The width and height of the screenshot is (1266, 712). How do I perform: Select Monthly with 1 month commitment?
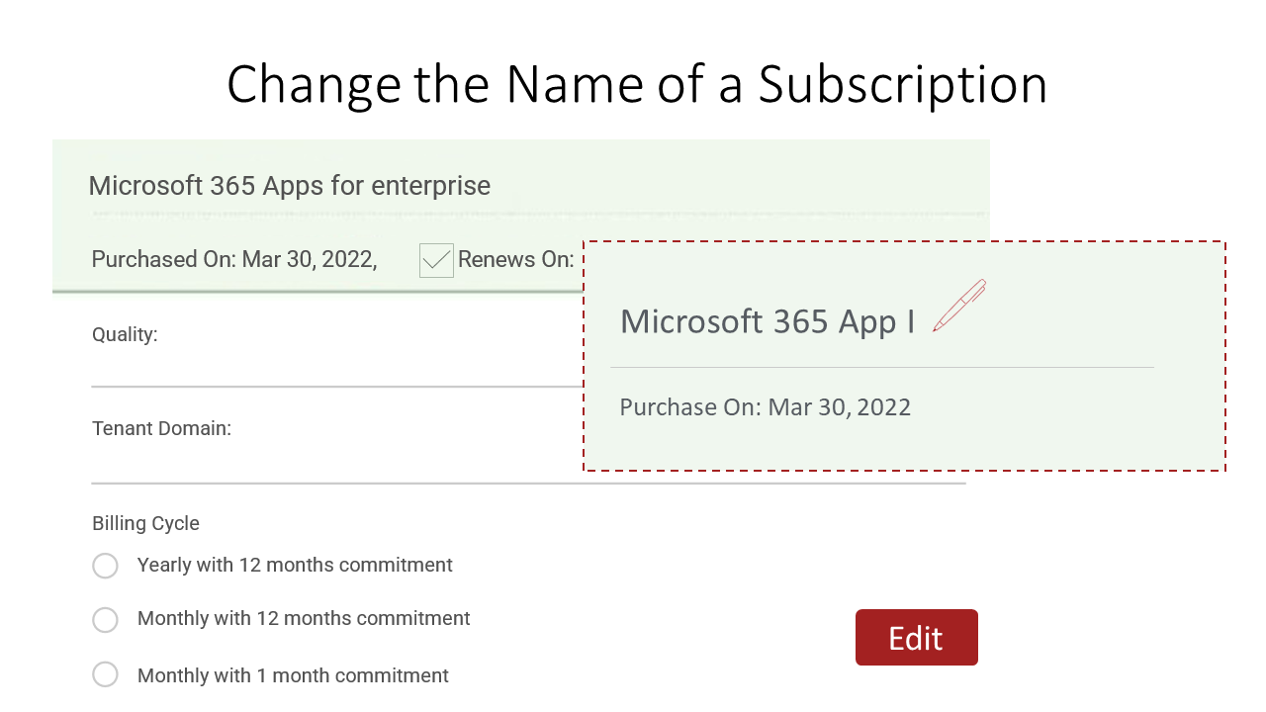[105, 675]
